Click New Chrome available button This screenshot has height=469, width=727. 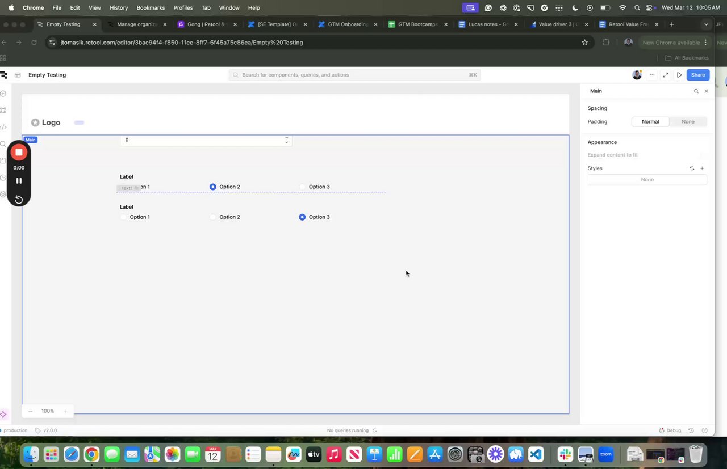click(675, 43)
